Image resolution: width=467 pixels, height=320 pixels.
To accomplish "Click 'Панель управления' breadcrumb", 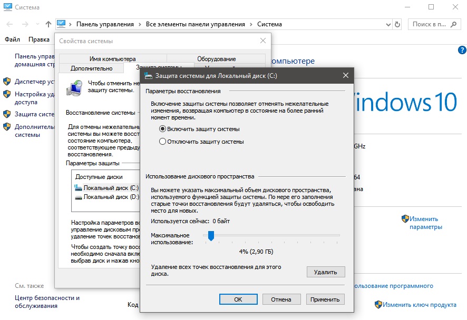I will 105,24.
